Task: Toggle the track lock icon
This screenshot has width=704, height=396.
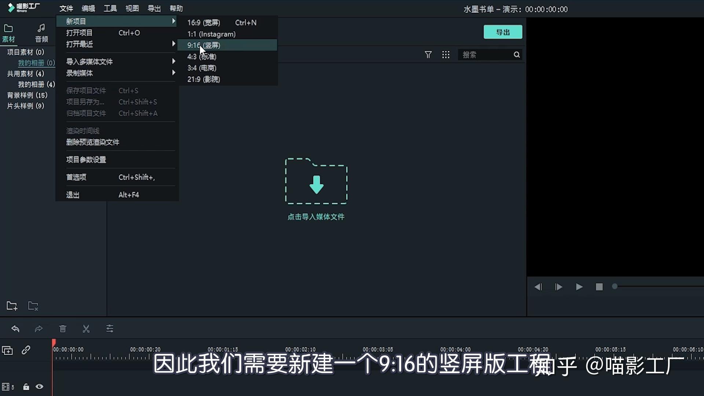Action: [x=26, y=386]
